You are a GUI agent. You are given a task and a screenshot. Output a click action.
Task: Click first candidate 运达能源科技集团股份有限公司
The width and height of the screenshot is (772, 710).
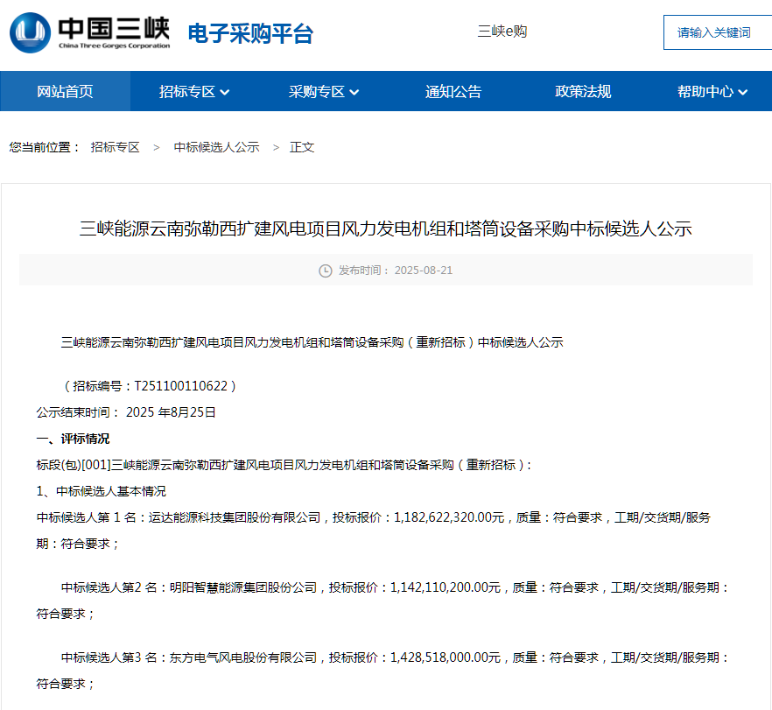coord(233,517)
